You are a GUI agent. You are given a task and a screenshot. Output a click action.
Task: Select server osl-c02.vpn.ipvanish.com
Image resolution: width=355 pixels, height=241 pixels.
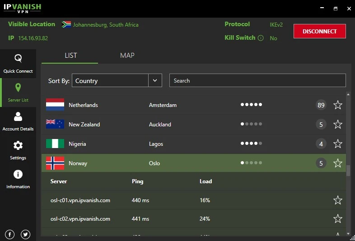(x=80, y=219)
